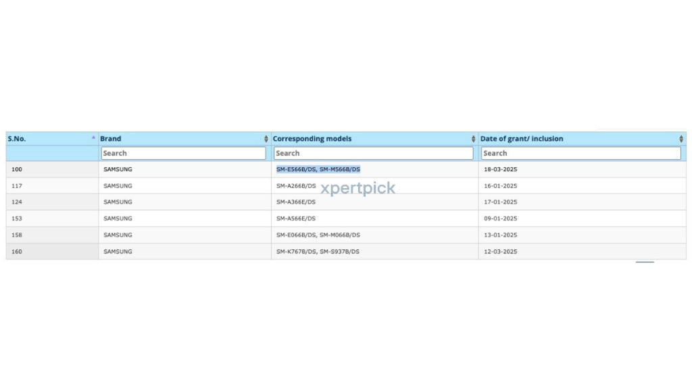Click date 16-01-2025
Image resolution: width=692 pixels, height=391 pixels.
pos(501,186)
